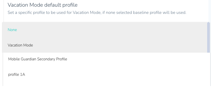Viewport: 211px width, 103px height.
Task: Click the highlighted Vacation Mode row
Action: (x=103, y=45)
